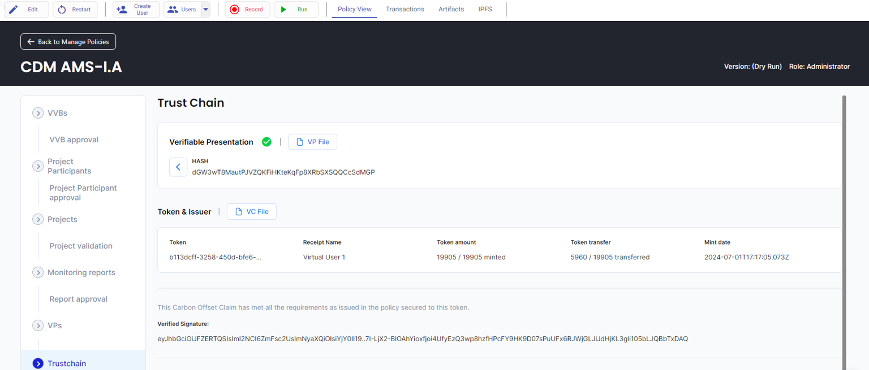The height and width of the screenshot is (370, 869).
Task: Click the green verified checkmark icon
Action: [x=266, y=142]
